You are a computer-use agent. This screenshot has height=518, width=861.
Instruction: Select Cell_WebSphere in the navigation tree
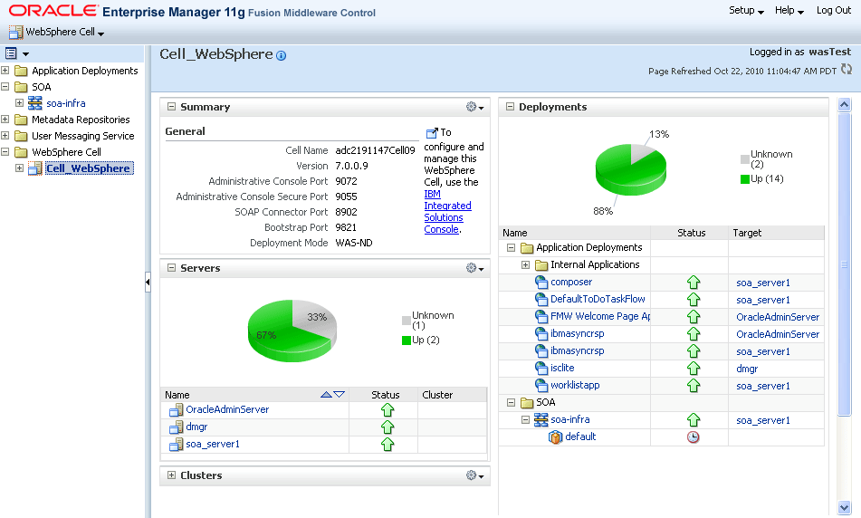89,168
